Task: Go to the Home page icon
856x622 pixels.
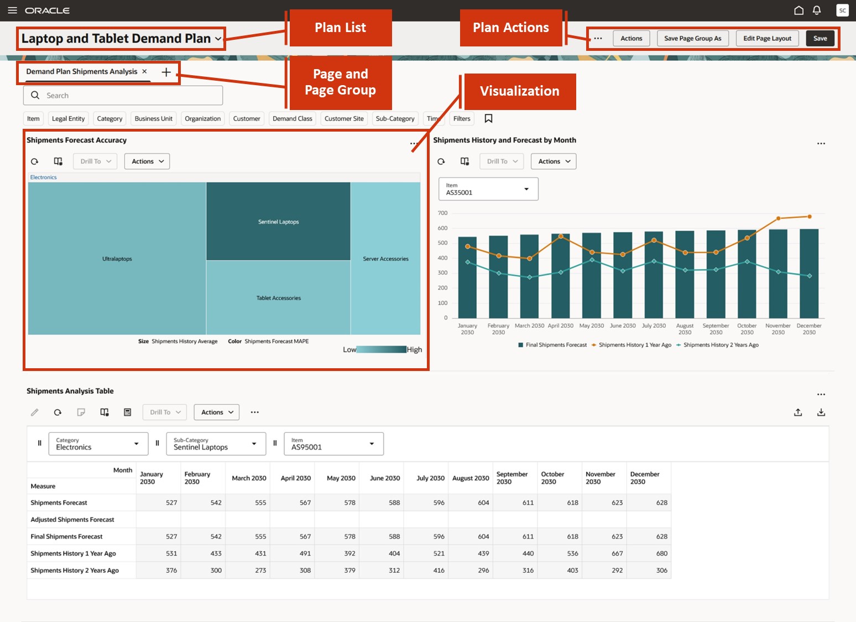Action: coord(798,11)
